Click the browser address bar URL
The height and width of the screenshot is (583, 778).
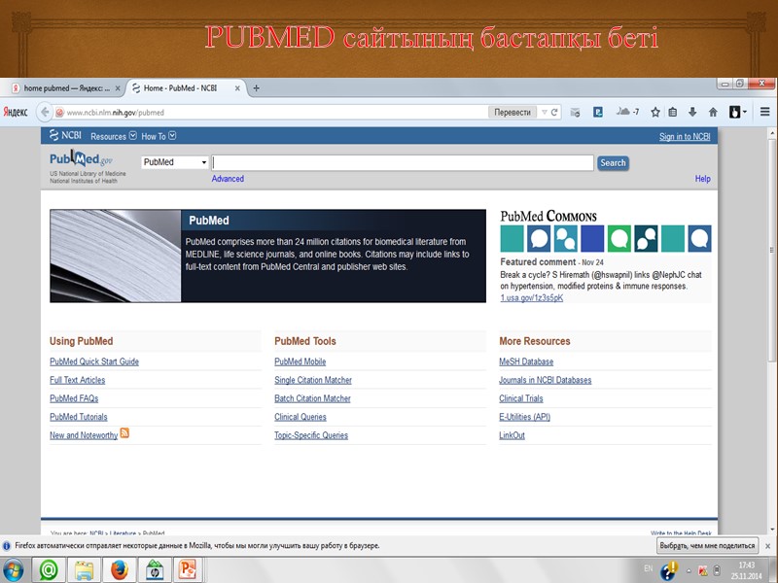pos(115,113)
